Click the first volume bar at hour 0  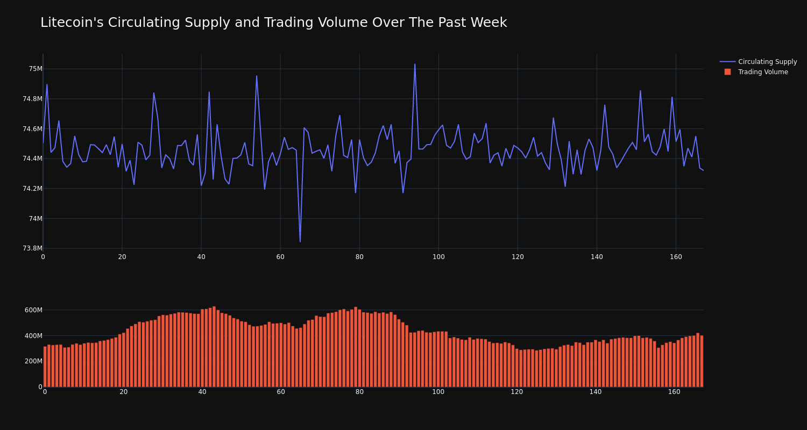(45, 367)
